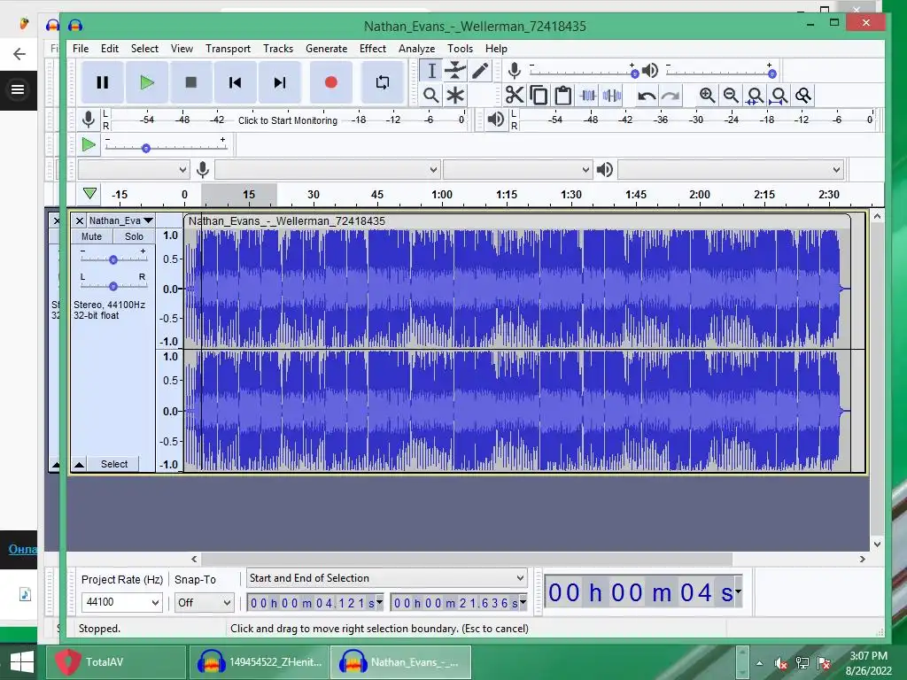Skip to start of track
907x680 pixels.
click(x=235, y=82)
